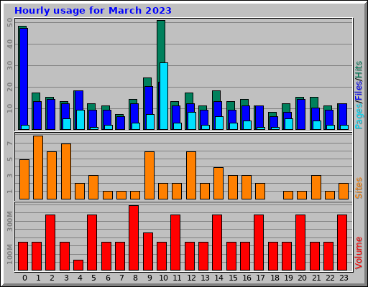Click the '20' y-axis label
The width and height of the screenshot is (368, 287).
[10, 87]
